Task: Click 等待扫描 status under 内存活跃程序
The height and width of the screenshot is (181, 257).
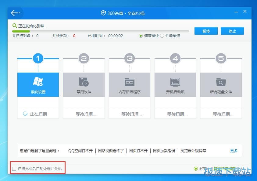Action: [132, 114]
